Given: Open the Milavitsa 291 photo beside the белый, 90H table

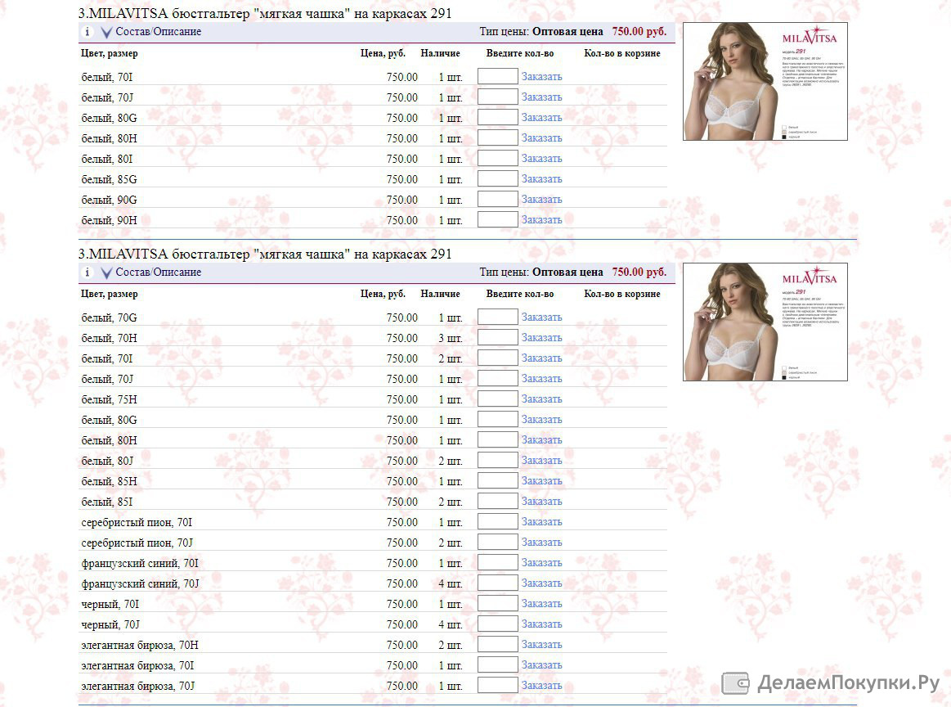Looking at the screenshot, I should pyautogui.click(x=765, y=81).
